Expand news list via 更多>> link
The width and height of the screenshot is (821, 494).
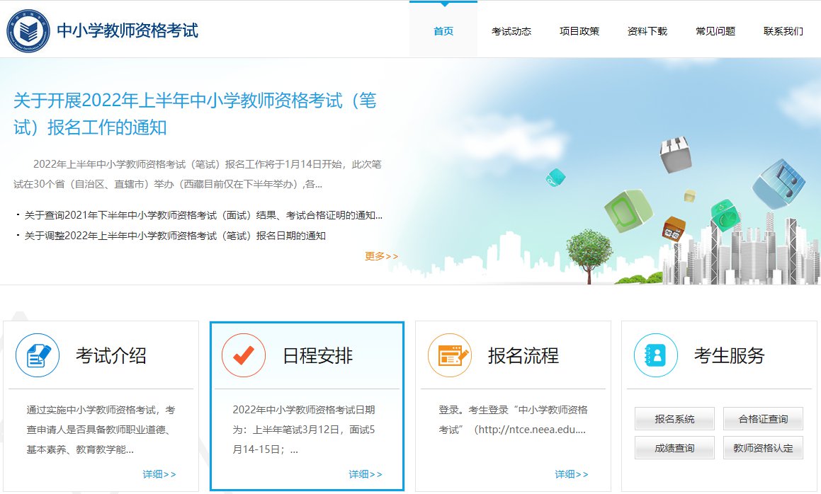click(x=382, y=256)
